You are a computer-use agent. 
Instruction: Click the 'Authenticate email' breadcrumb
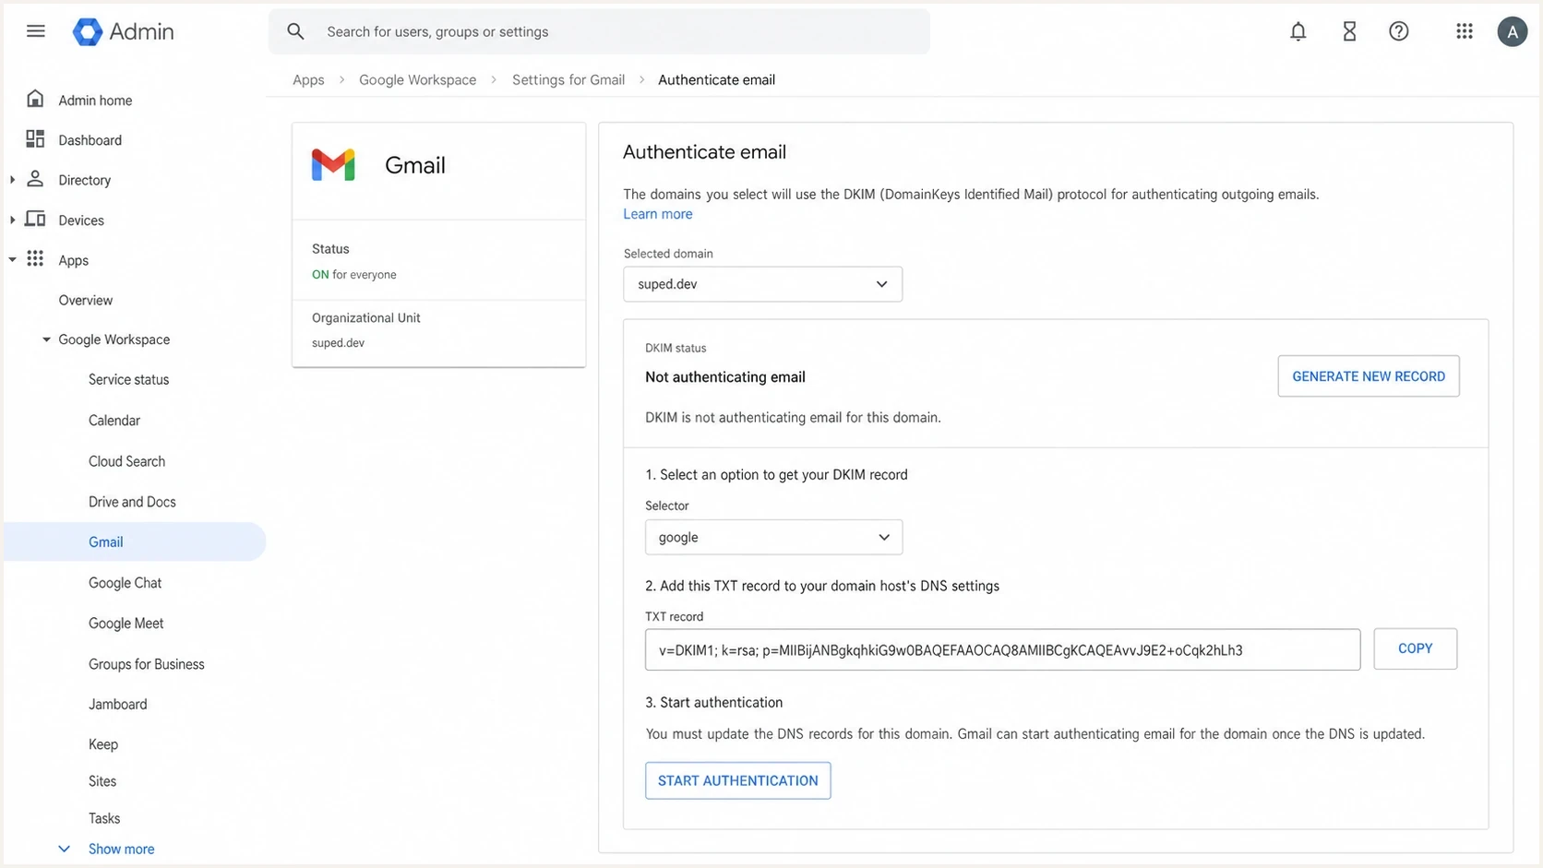point(716,79)
